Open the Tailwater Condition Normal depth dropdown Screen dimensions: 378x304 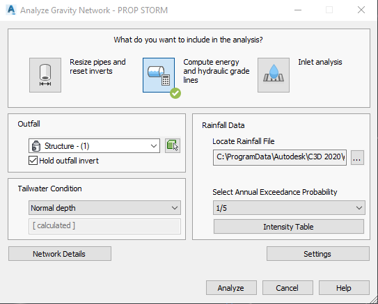point(104,207)
